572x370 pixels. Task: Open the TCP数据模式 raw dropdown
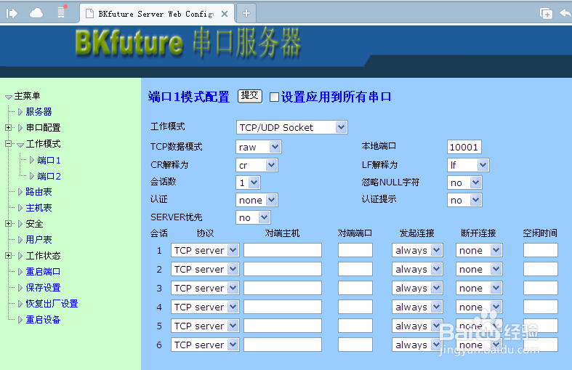click(258, 147)
